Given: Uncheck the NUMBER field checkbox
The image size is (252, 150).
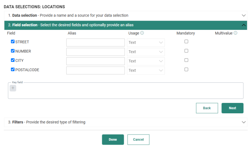Looking at the screenshot, I should (13, 51).
